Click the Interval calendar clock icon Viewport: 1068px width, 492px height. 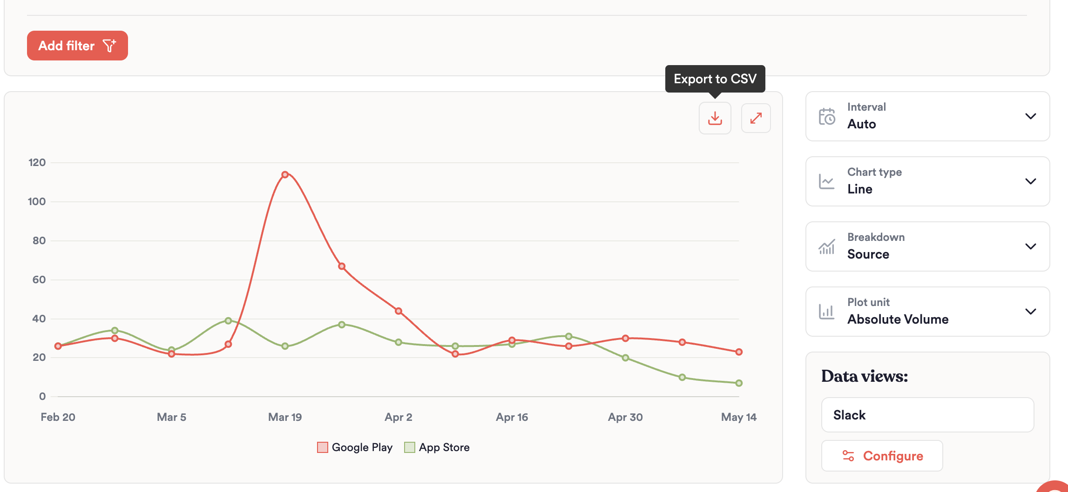[x=827, y=116]
